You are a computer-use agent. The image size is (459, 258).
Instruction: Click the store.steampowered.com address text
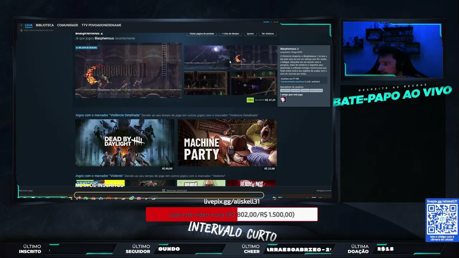tap(38, 30)
